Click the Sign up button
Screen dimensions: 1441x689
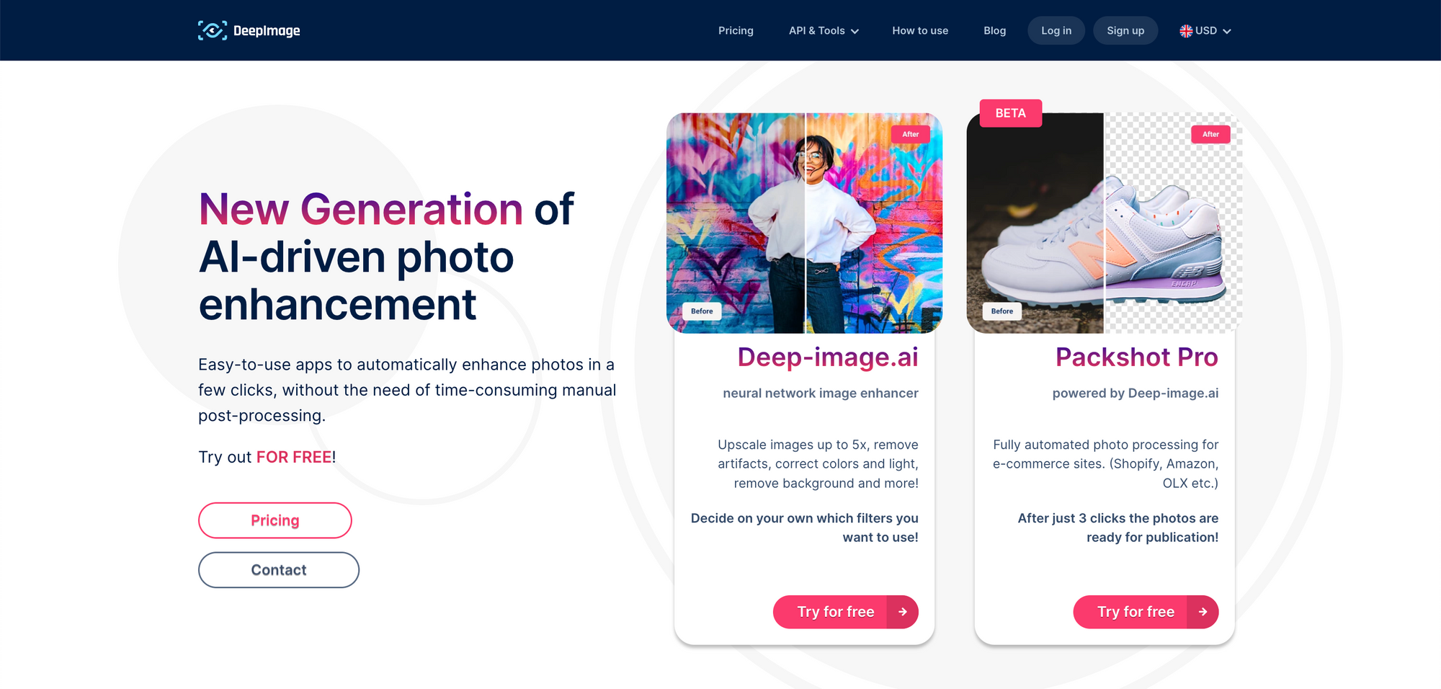tap(1125, 30)
